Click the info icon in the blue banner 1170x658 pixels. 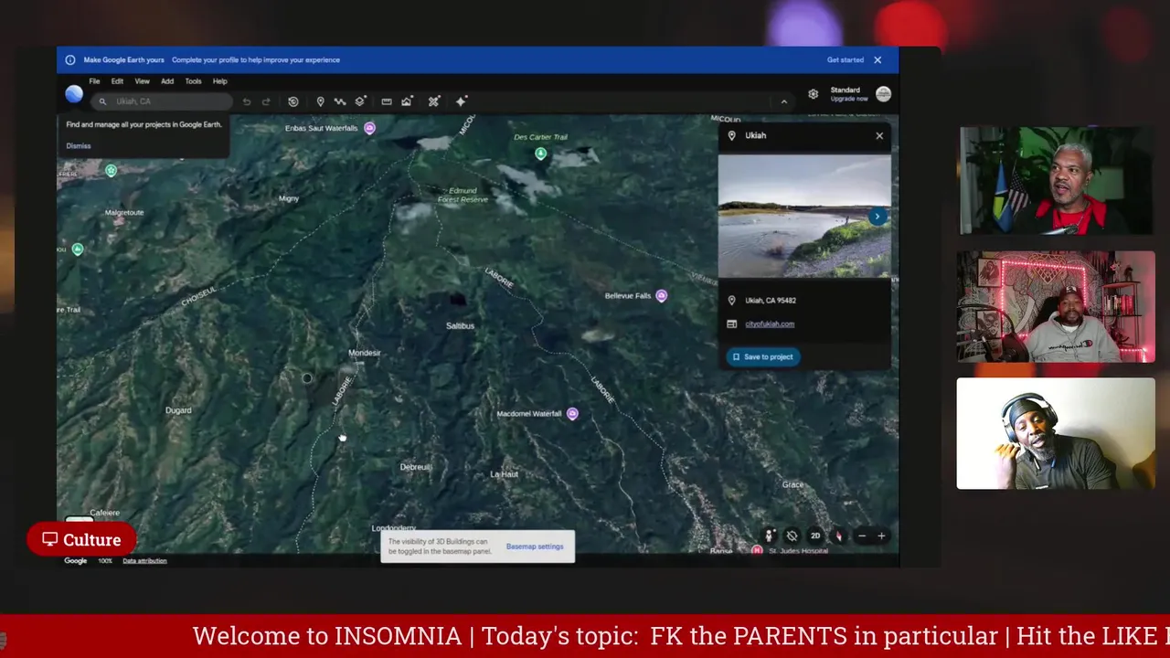[x=70, y=60]
